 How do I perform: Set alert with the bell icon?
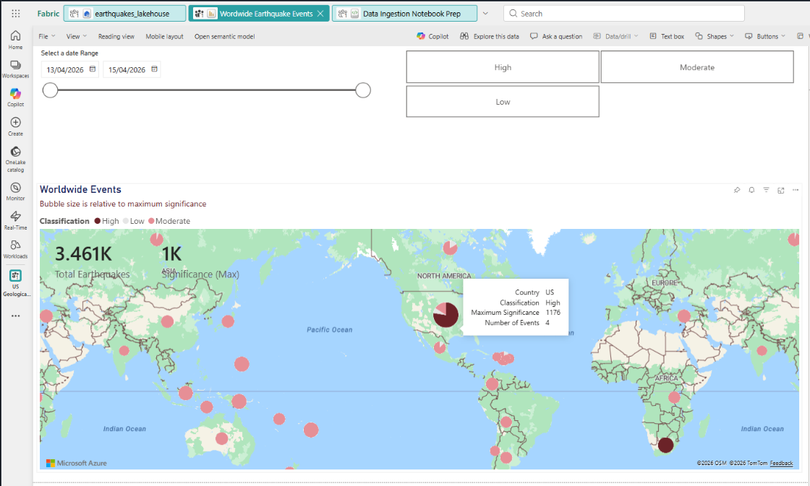coord(751,190)
